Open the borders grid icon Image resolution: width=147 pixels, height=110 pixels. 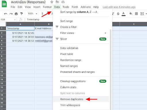[136, 14]
